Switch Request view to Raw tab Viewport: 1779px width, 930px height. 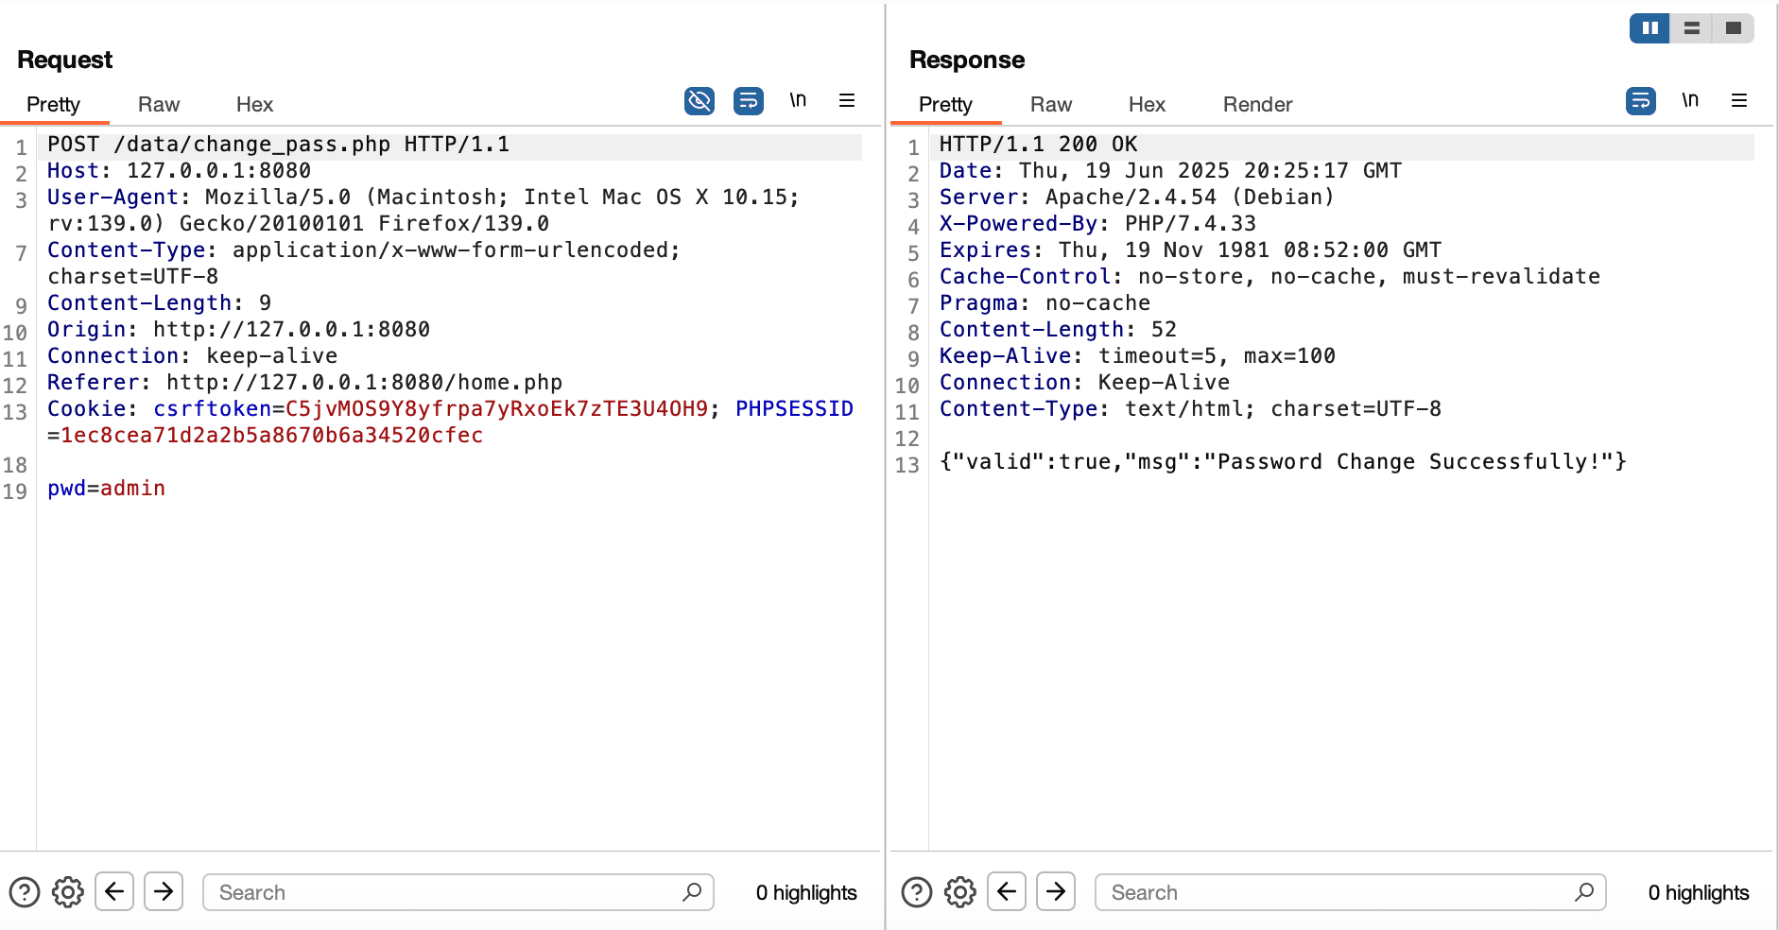[159, 104]
